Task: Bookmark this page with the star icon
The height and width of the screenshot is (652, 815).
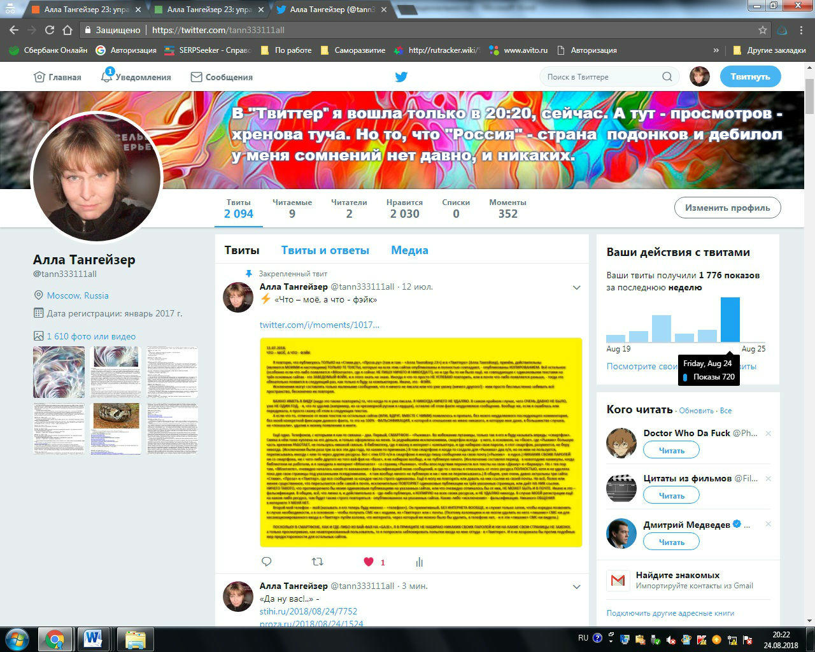Action: pyautogui.click(x=763, y=30)
